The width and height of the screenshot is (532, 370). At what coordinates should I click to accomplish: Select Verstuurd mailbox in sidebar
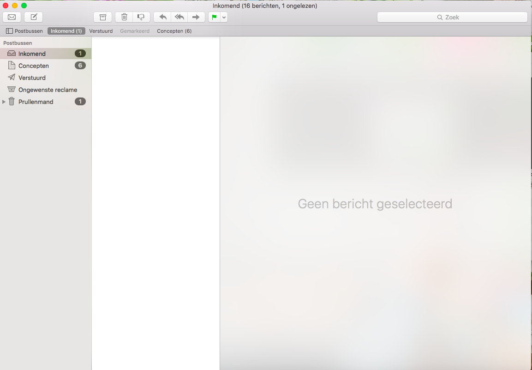pyautogui.click(x=32, y=78)
